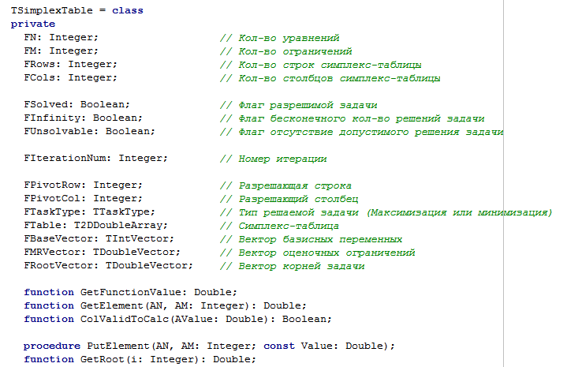The image size is (567, 367).
Task: Click the FN: Integer field declaration
Action: [61, 37]
